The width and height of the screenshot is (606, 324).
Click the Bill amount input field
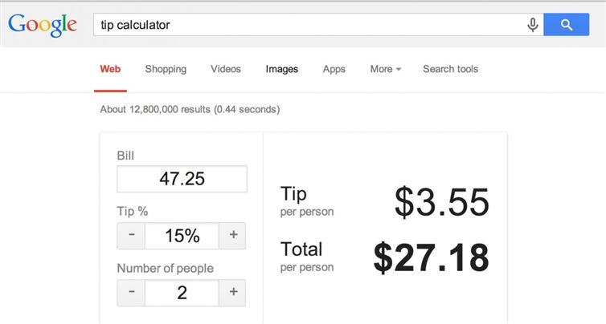pos(182,179)
